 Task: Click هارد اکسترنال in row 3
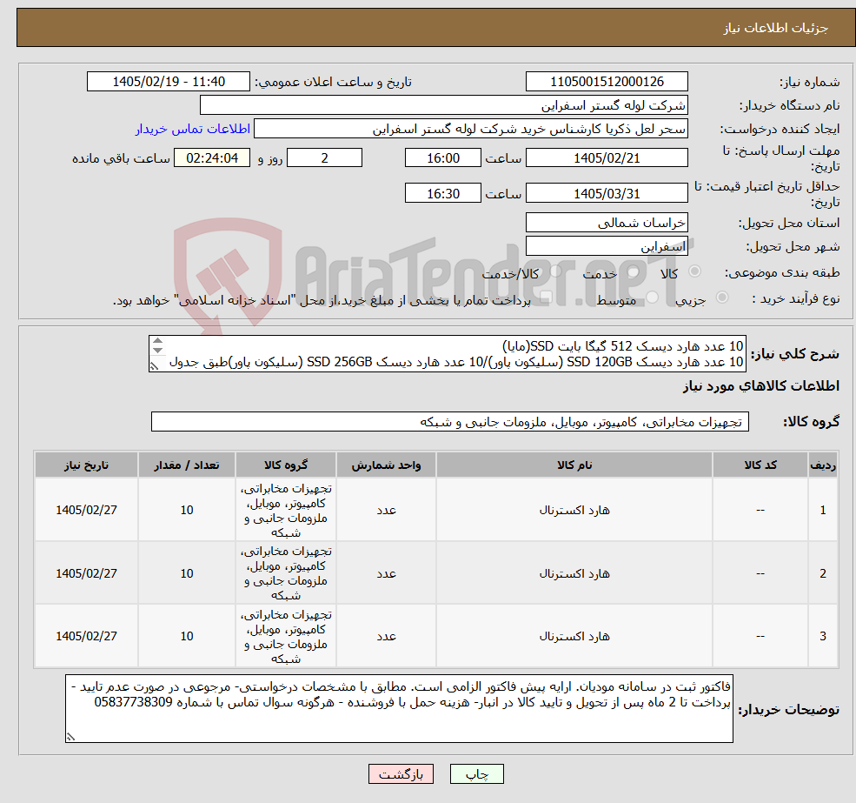(574, 636)
